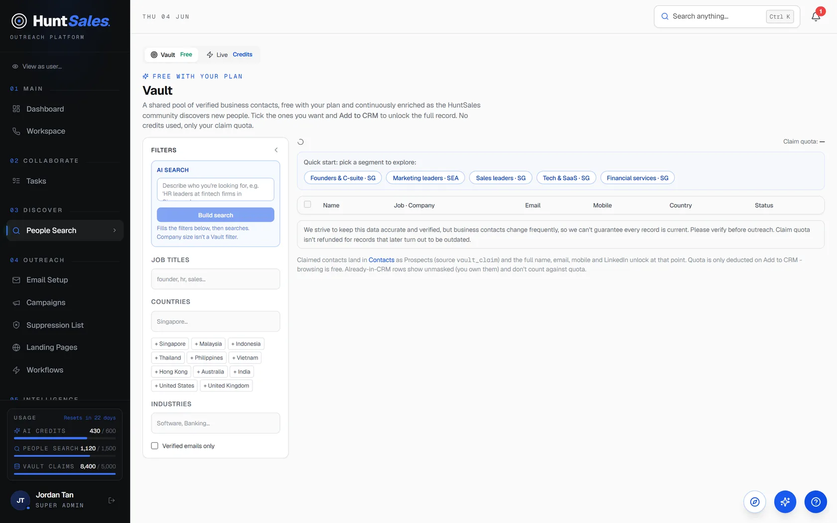Open the Contacts link
837x523 pixels.
(x=381, y=260)
